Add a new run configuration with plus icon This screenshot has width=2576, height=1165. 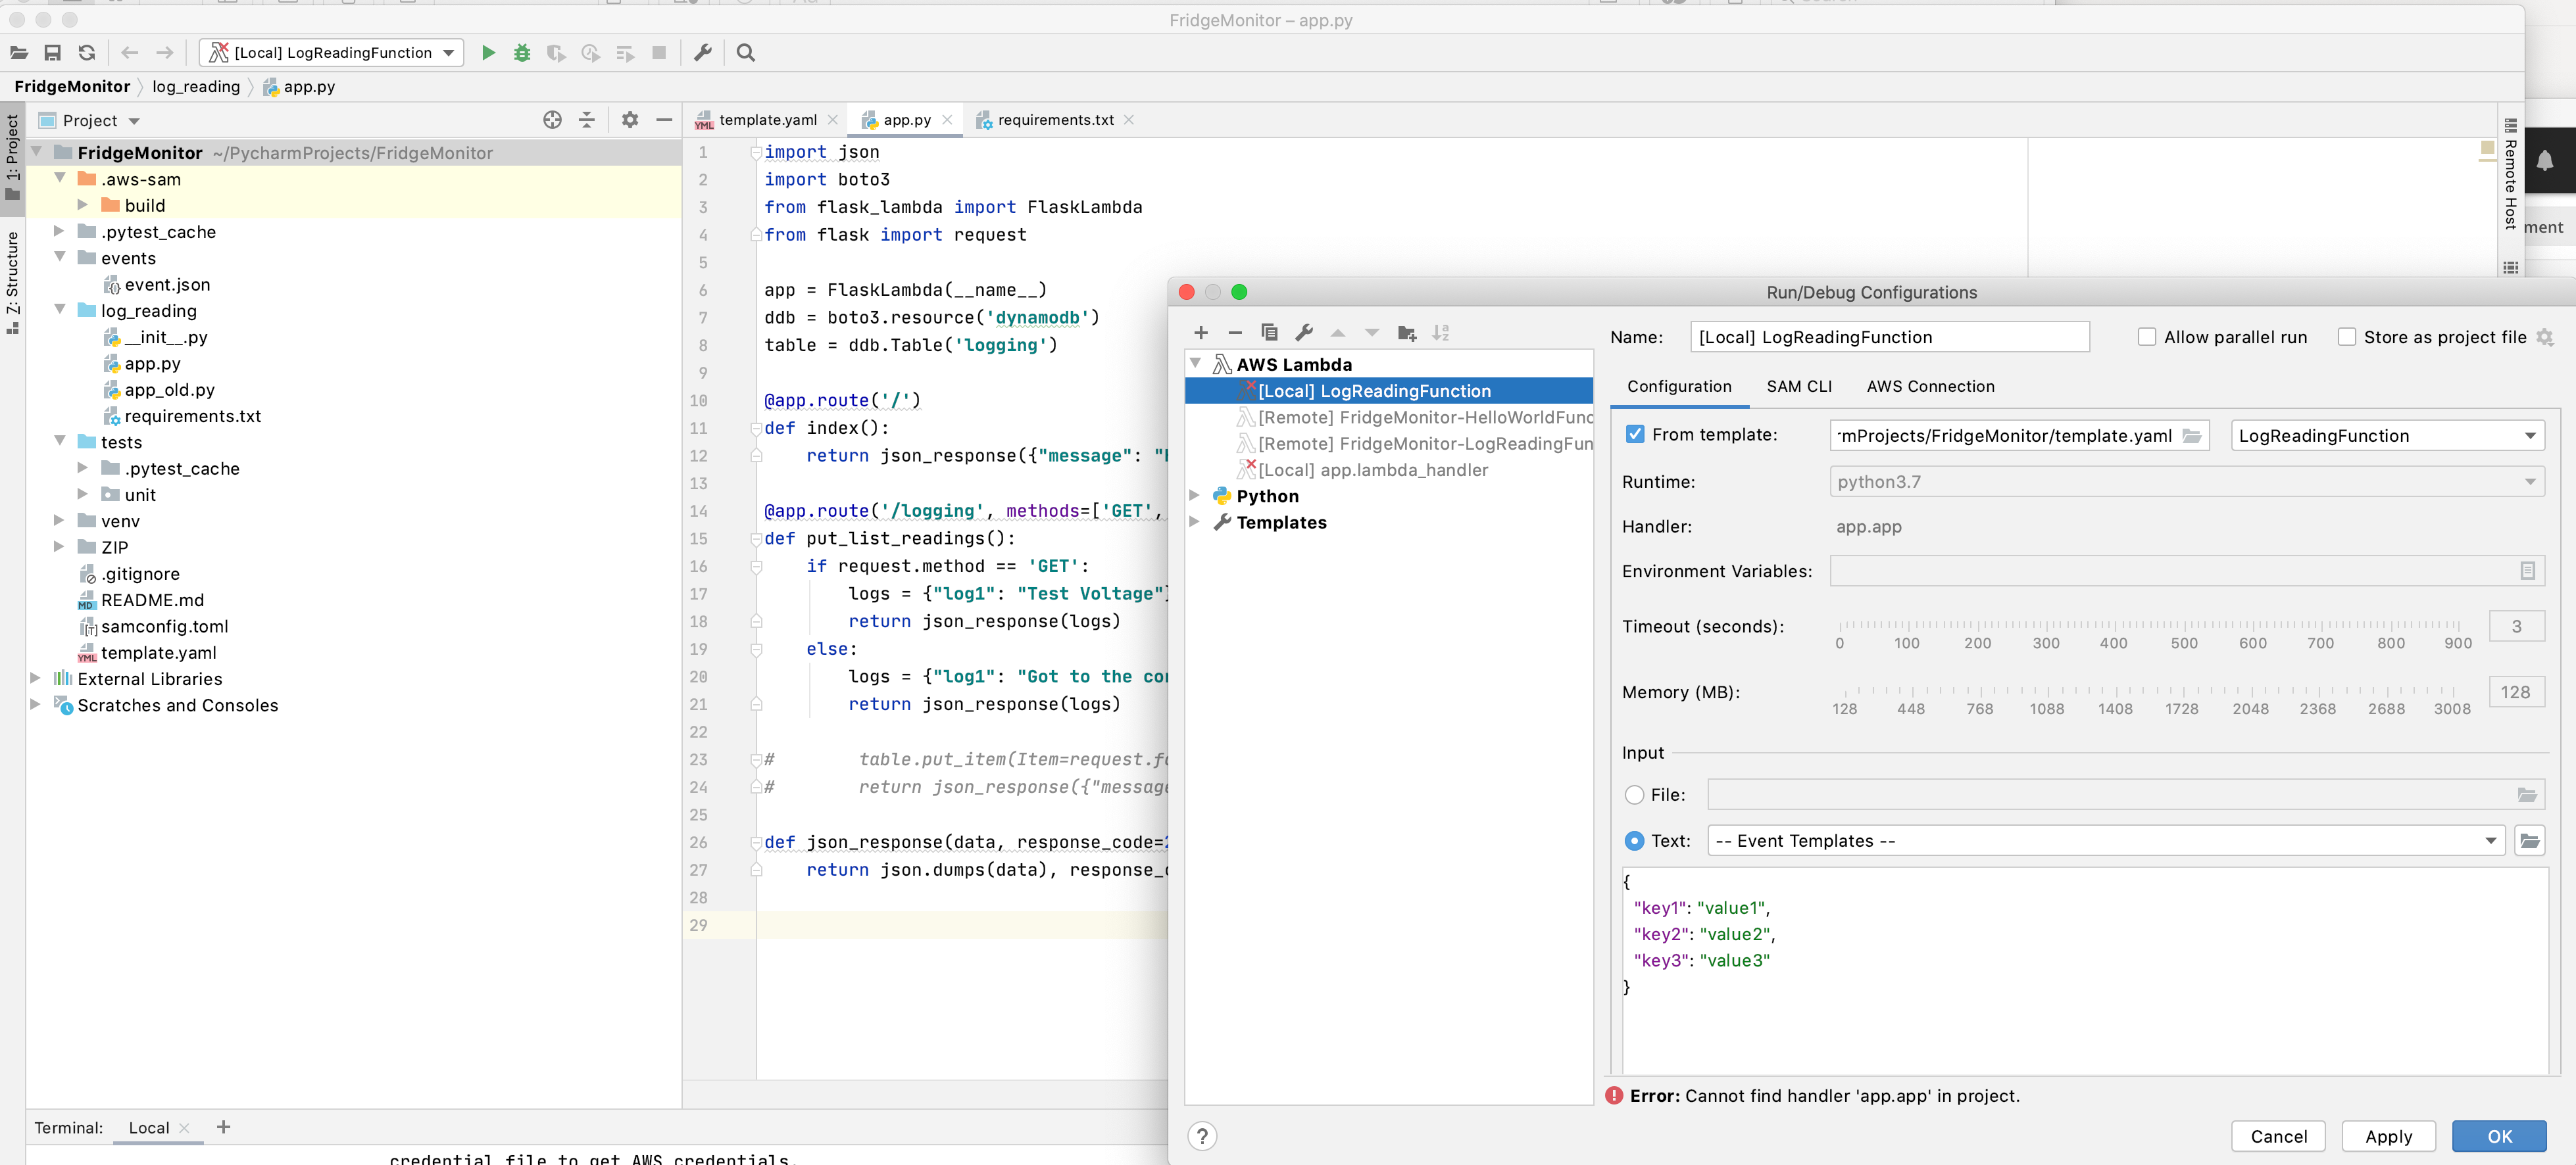(x=1201, y=333)
